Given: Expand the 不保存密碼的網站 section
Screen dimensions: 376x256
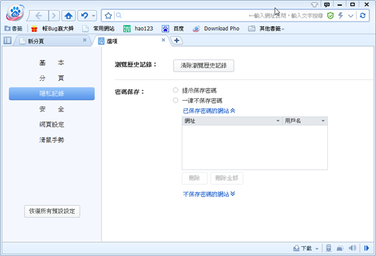Looking at the screenshot, I should coord(209,194).
